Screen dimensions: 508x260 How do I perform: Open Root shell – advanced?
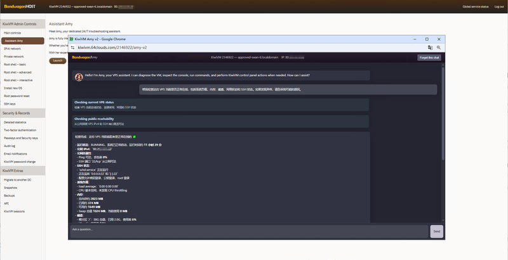18,72
